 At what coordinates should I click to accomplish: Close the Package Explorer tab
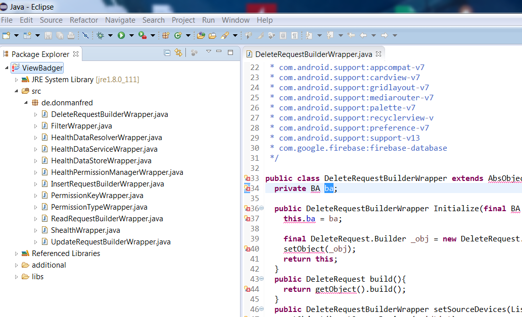point(76,54)
